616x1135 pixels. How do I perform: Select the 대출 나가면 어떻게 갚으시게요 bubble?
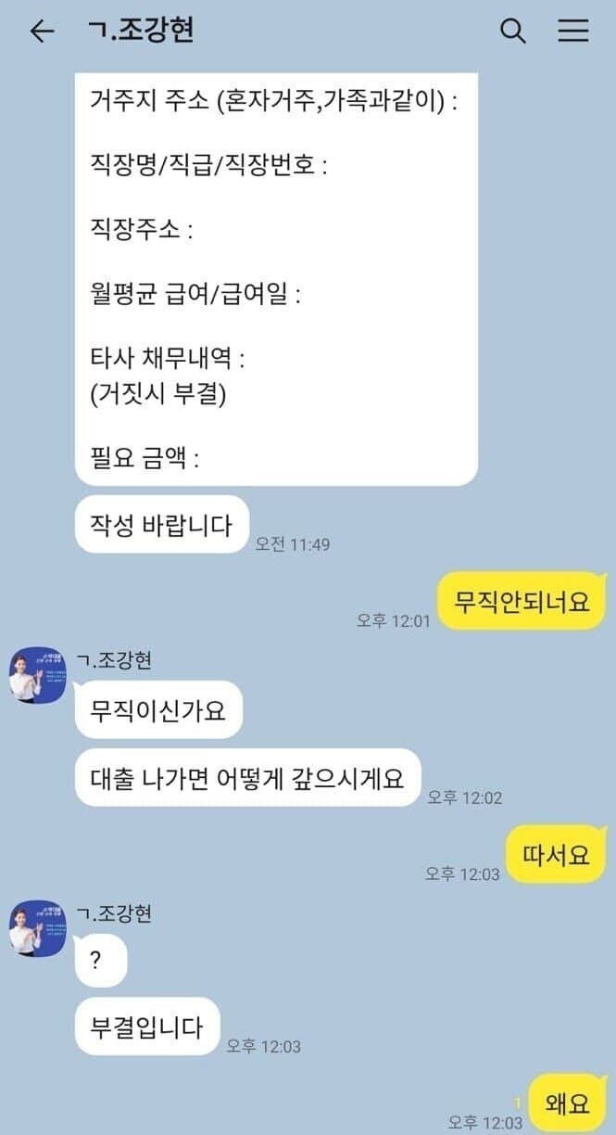247,778
